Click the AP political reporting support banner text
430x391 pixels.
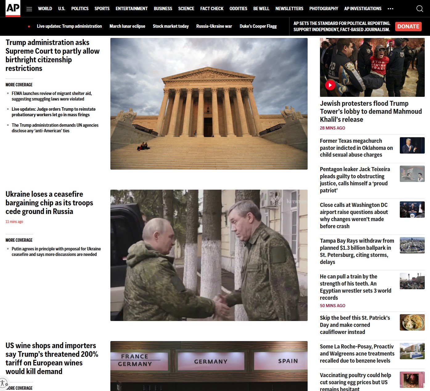(342, 27)
